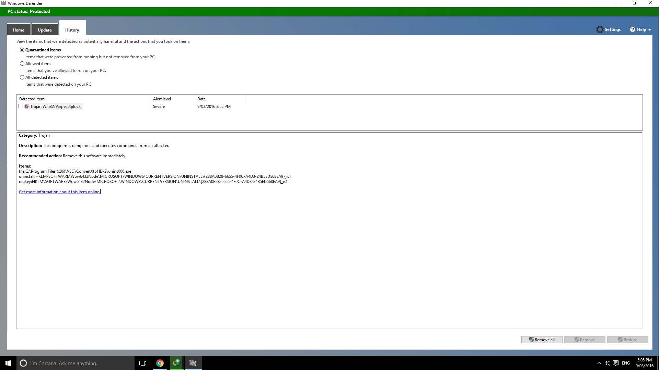Select the All detected items radio button
This screenshot has width=659, height=370.
(x=22, y=77)
